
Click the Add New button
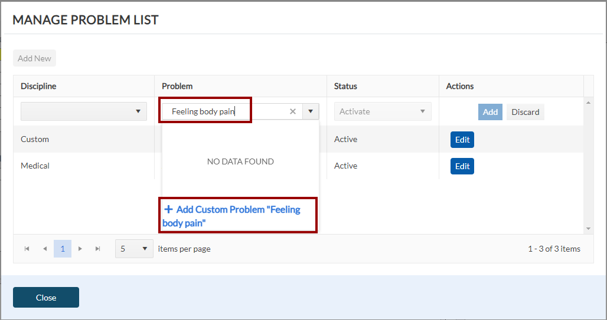[34, 58]
